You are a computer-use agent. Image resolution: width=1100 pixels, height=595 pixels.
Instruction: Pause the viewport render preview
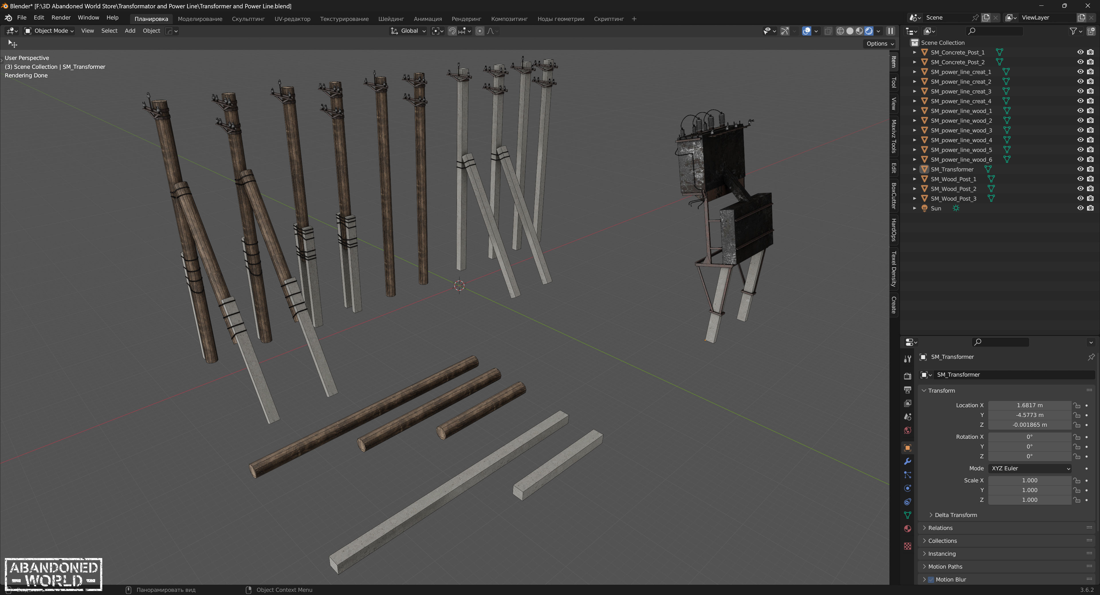[x=890, y=31]
